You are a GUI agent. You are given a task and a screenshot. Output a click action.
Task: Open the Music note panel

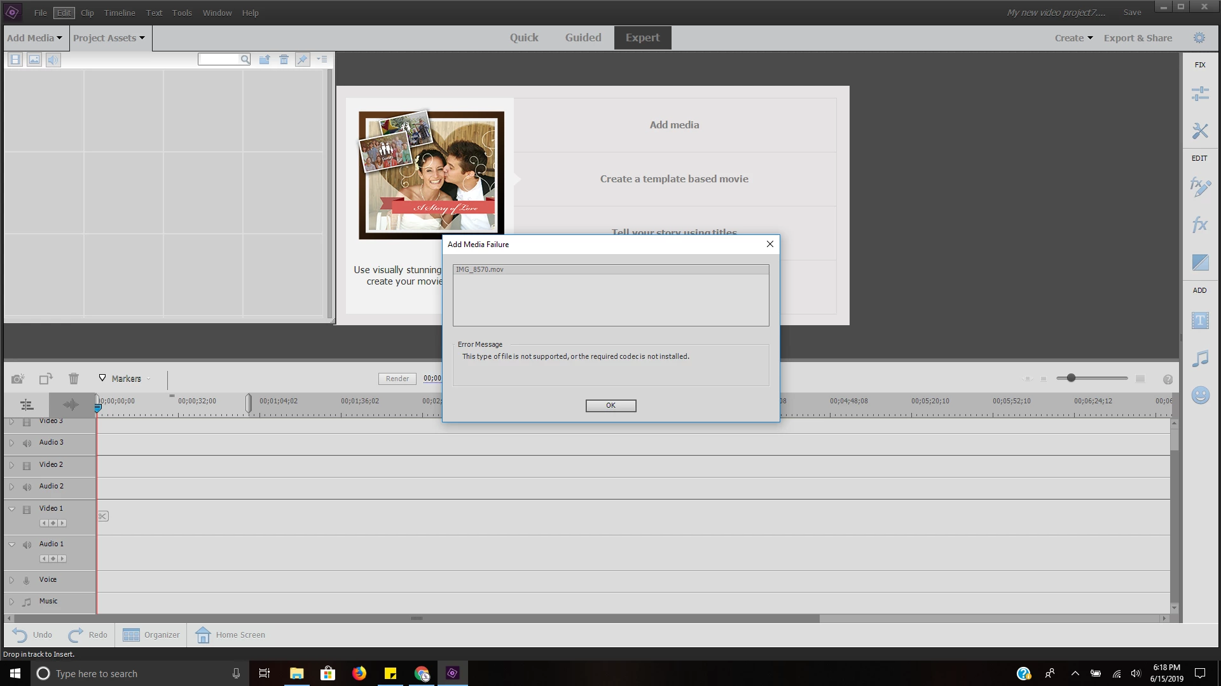tap(1200, 358)
